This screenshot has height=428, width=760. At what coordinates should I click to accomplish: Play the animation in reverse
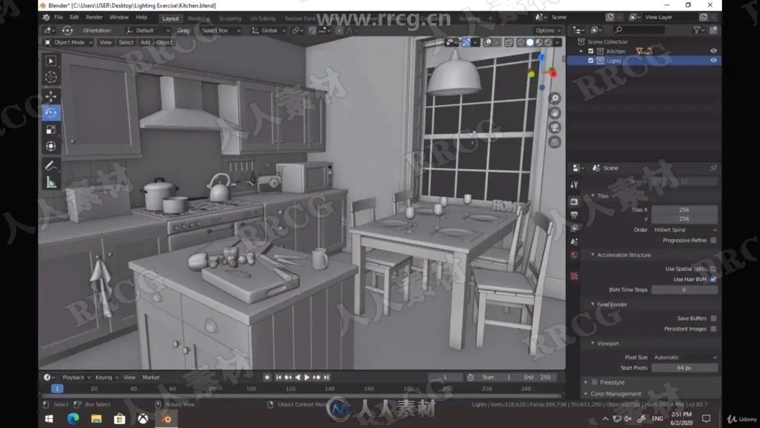pos(297,377)
